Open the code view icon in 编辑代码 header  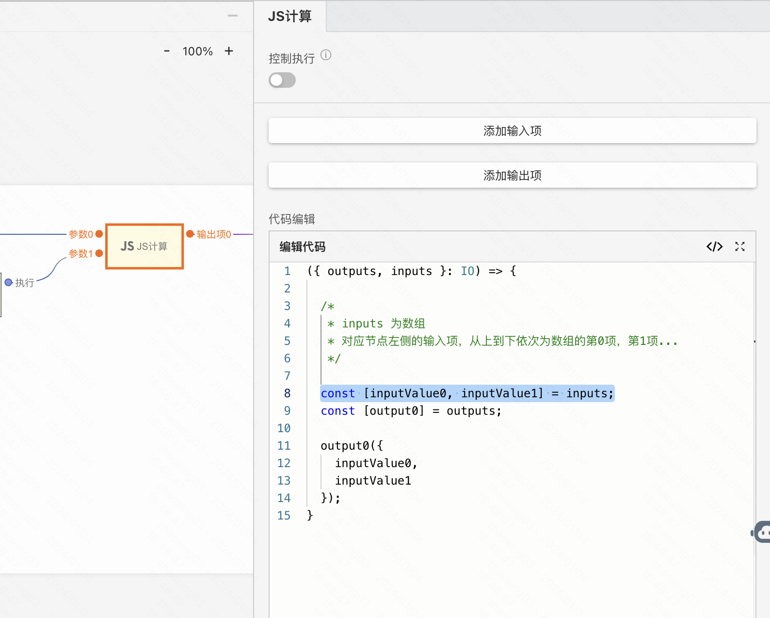tap(714, 246)
